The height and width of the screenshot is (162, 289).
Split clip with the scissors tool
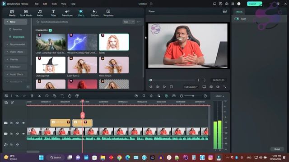tap(39, 96)
